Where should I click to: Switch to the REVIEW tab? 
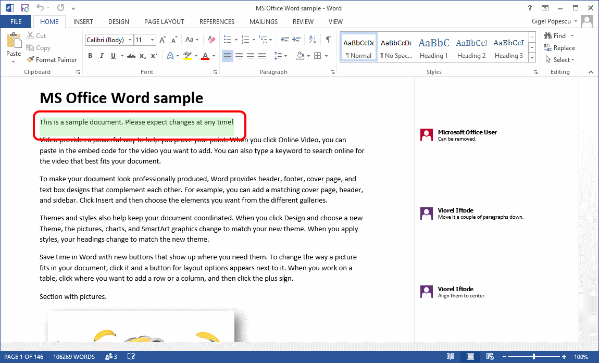pyautogui.click(x=303, y=22)
